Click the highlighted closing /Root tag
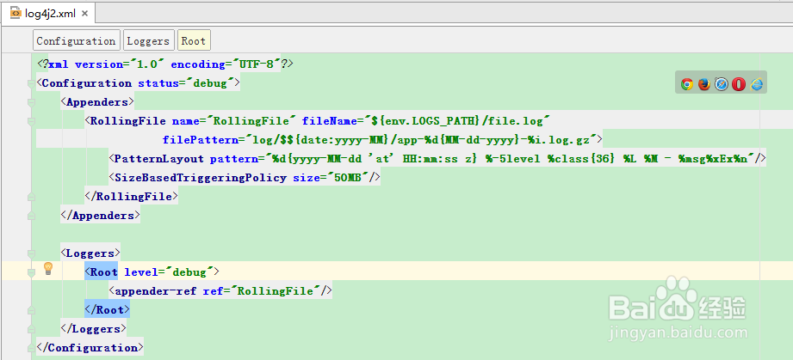 tap(108, 309)
